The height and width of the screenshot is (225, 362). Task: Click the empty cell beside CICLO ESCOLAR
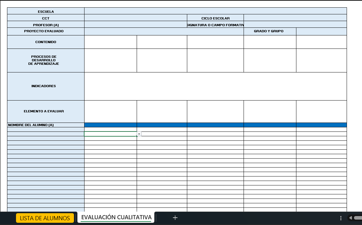(x=295, y=18)
